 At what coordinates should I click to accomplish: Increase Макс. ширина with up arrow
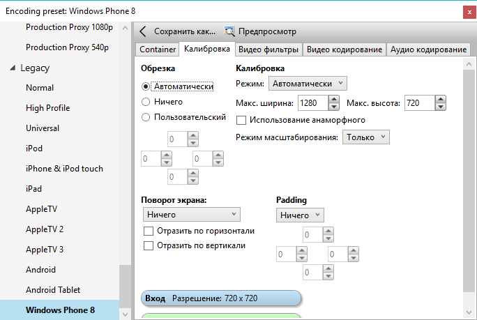(334, 99)
